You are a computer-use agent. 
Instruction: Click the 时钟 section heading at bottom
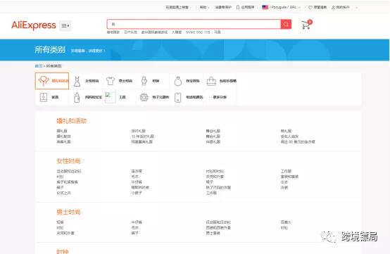[63, 251]
